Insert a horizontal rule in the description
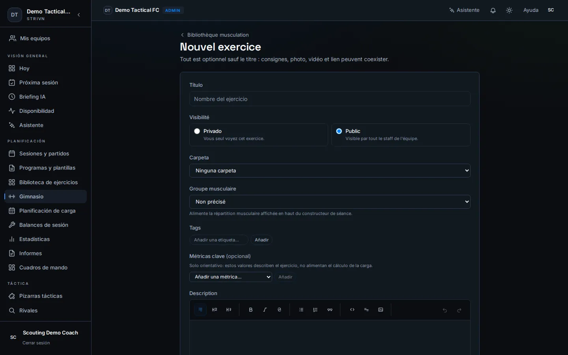This screenshot has height=355, width=568. coord(366,310)
